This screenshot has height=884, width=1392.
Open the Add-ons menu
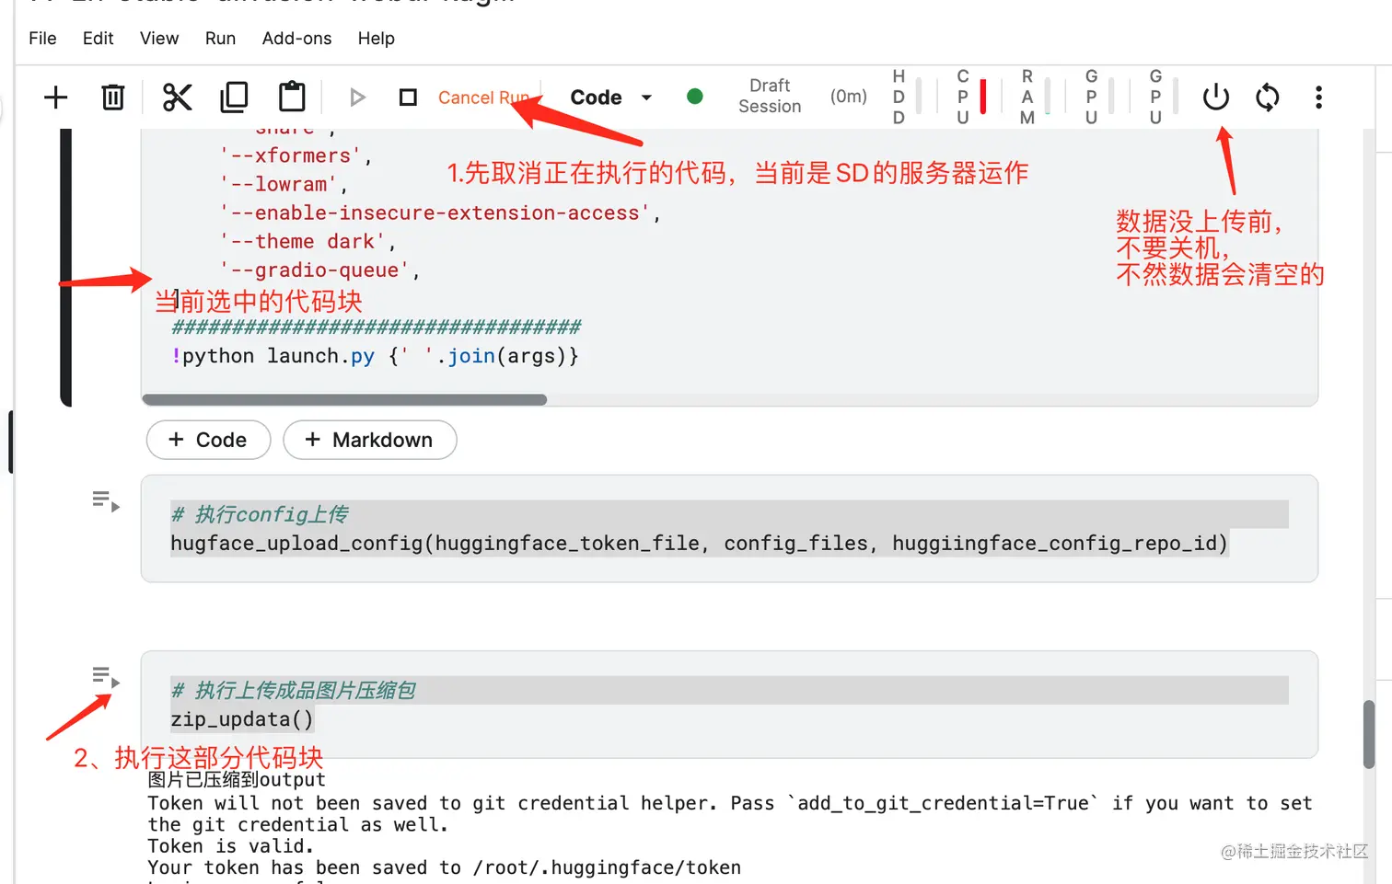click(296, 39)
